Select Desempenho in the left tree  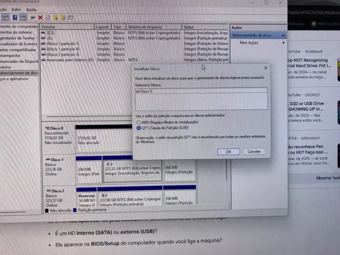pyautogui.click(x=10, y=56)
